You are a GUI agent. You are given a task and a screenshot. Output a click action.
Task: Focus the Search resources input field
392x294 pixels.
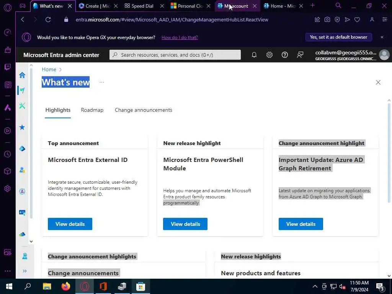175,55
